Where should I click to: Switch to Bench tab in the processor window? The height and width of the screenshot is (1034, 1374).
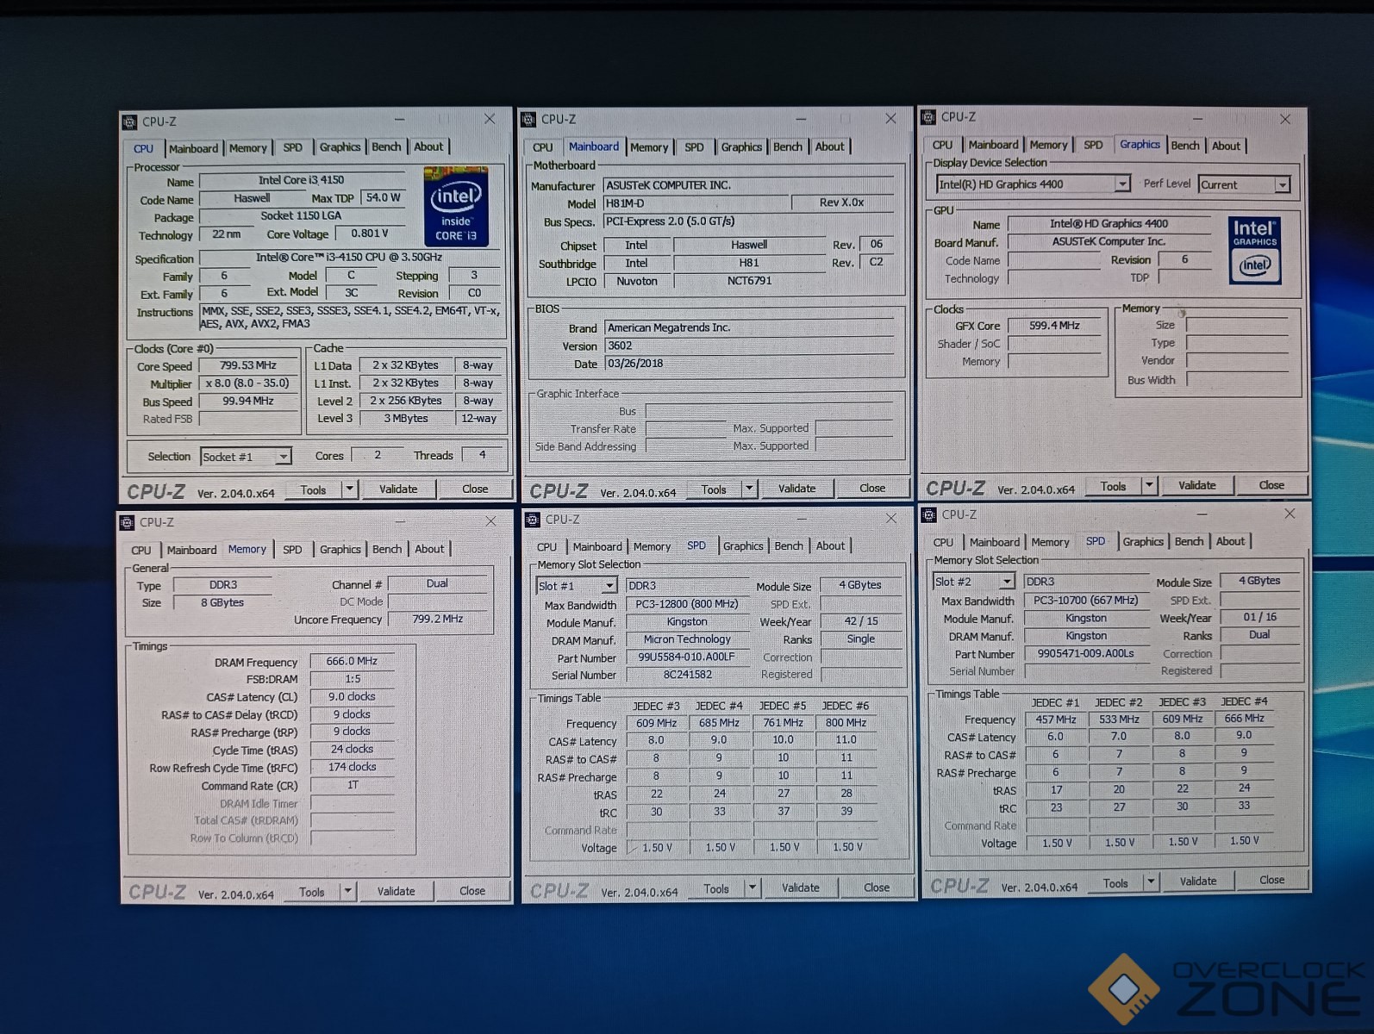coord(386,147)
